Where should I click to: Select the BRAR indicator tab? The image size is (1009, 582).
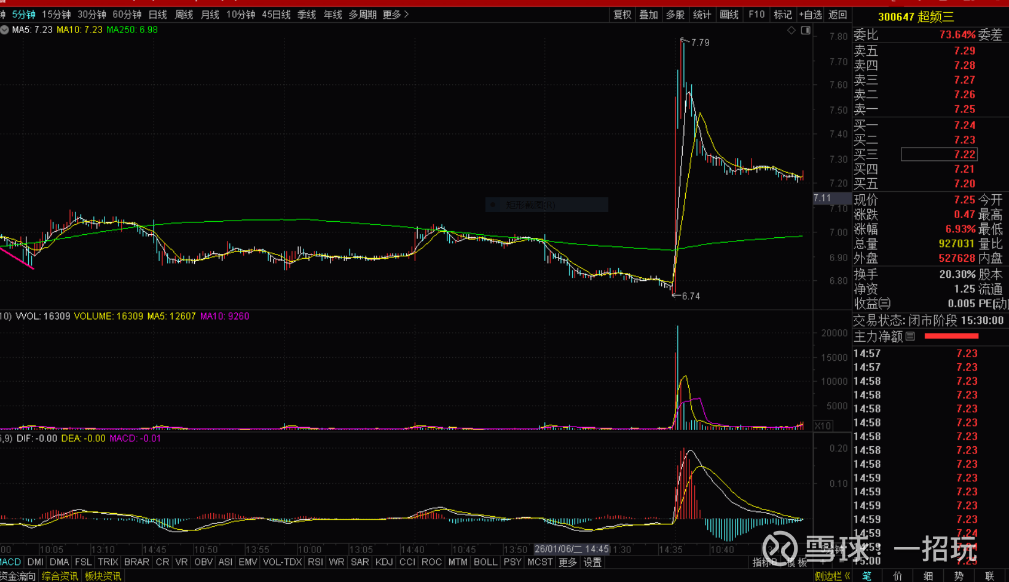point(136,562)
